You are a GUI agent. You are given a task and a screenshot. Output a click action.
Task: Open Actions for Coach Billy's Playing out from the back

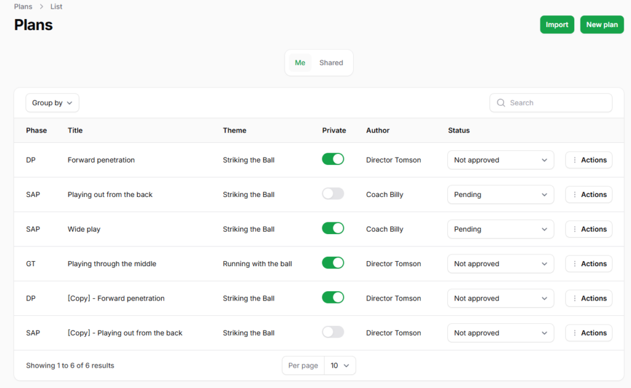pyautogui.click(x=588, y=195)
